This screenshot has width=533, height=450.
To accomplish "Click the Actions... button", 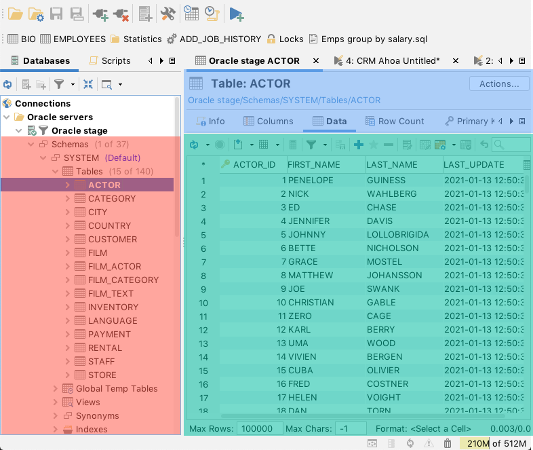I will 499,83.
